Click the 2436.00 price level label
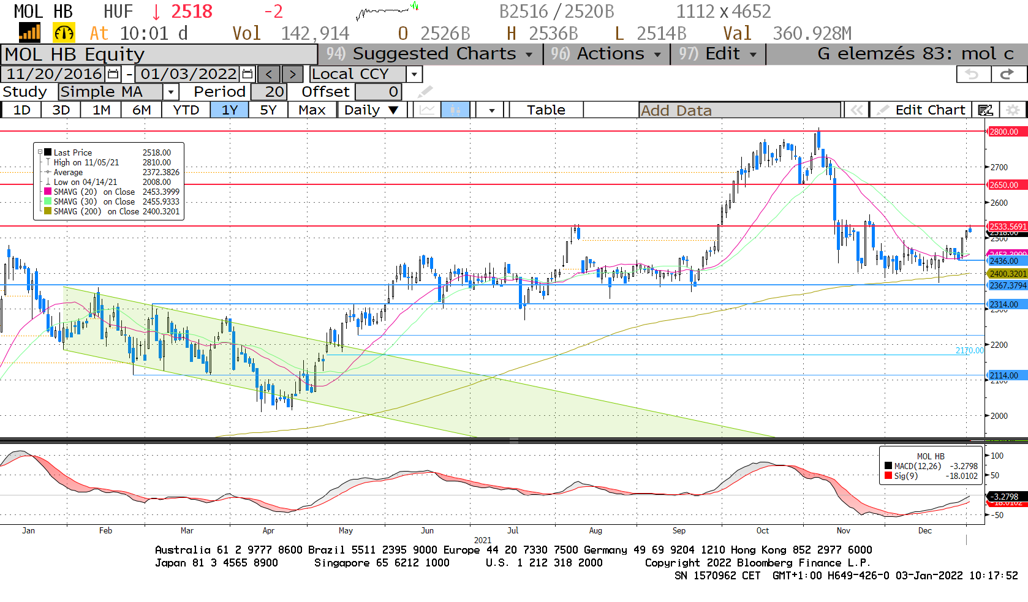 tap(1008, 261)
